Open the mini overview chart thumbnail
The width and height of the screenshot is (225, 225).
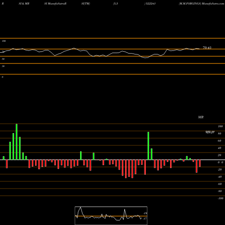pyautogui.click(x=111, y=216)
